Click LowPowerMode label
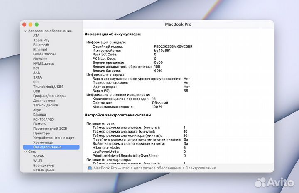The image size is (299, 193). pyautogui.click(x=106, y=152)
